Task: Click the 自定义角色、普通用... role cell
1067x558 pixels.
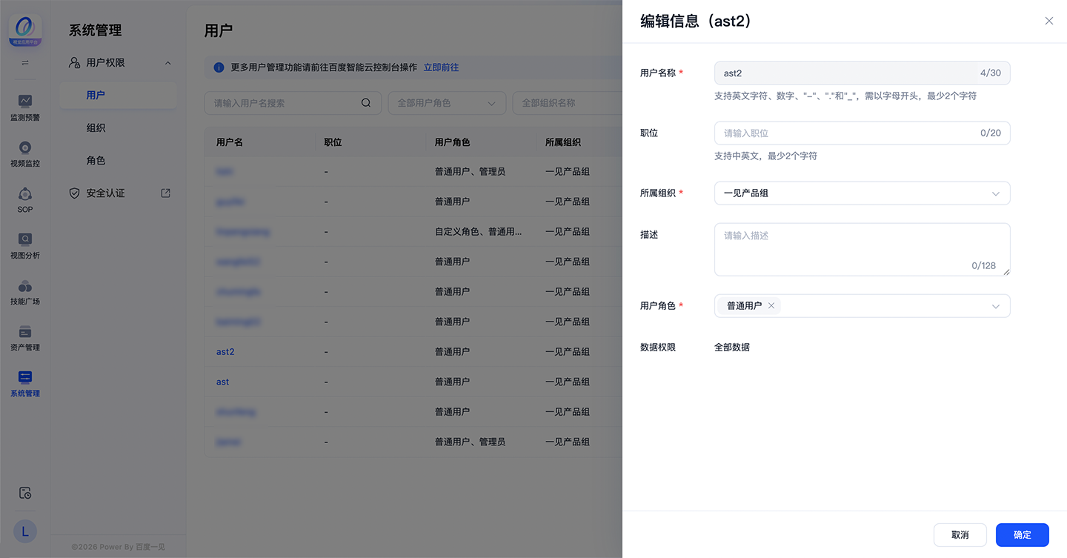Action: [x=478, y=232]
